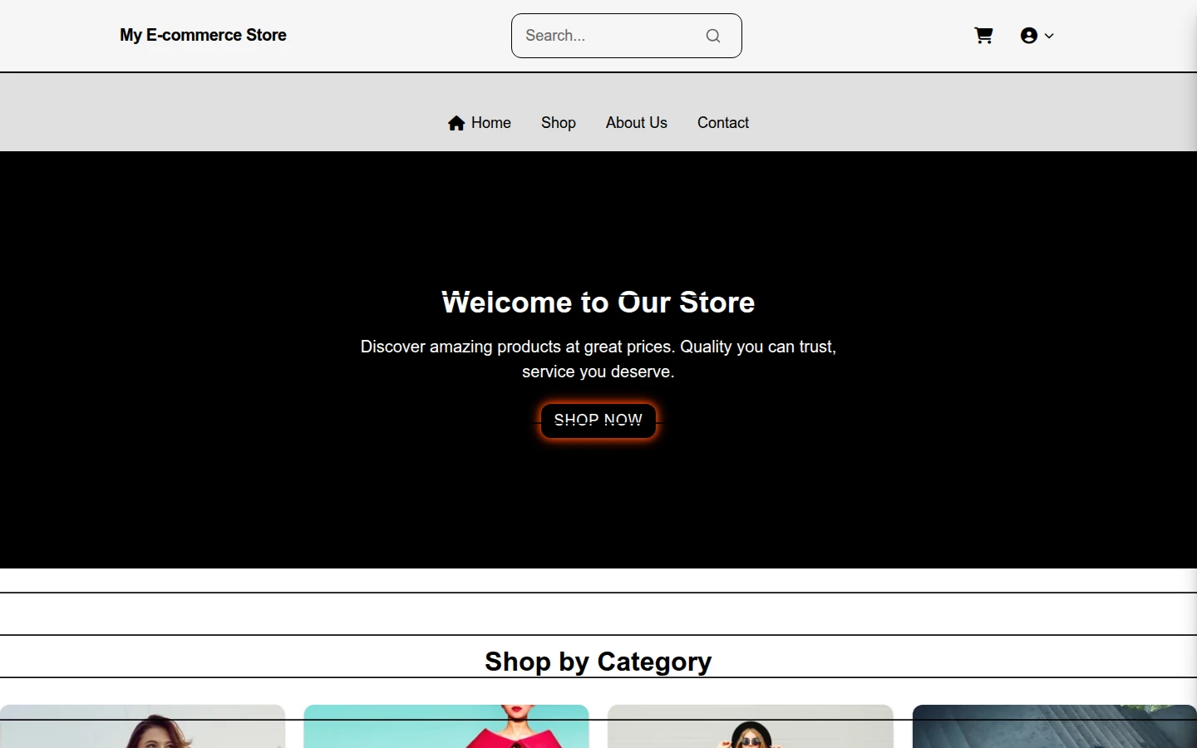This screenshot has height=748, width=1197.
Task: Click the SHOP NOW button
Action: (598, 421)
